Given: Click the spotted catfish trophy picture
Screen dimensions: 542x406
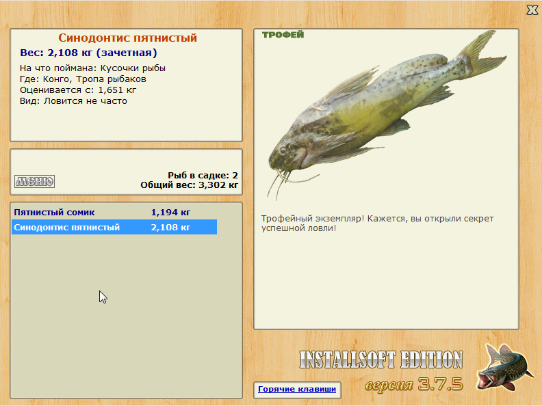Looking at the screenshot, I should point(387,114).
